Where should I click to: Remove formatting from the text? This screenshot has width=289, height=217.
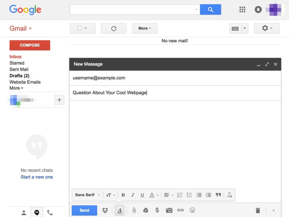click(229, 195)
